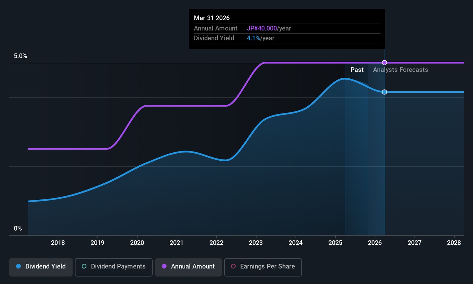Click the purple dot beside Annual Amount
This screenshot has height=284, width=473.
pos(164,266)
